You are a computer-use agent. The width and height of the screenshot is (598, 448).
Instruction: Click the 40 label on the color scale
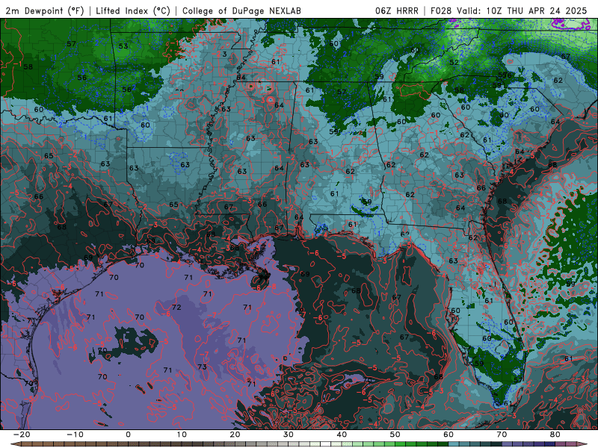(342, 435)
